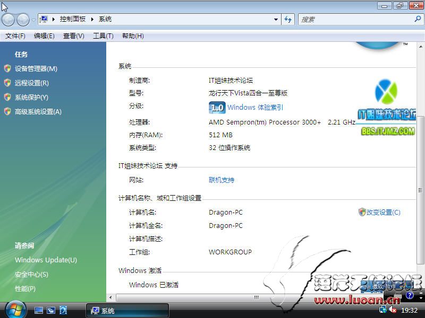Click horizontal scrollbar left arrow
Viewport: 425px width, 318px height.
(x=110, y=297)
